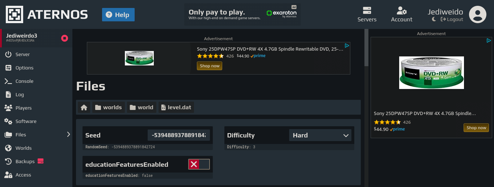
Task: Click the Aternos logo icon
Action: tap(14, 14)
